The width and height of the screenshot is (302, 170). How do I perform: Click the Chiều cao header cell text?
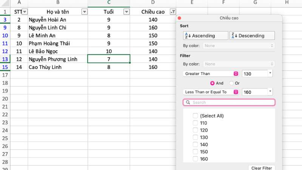153,12
